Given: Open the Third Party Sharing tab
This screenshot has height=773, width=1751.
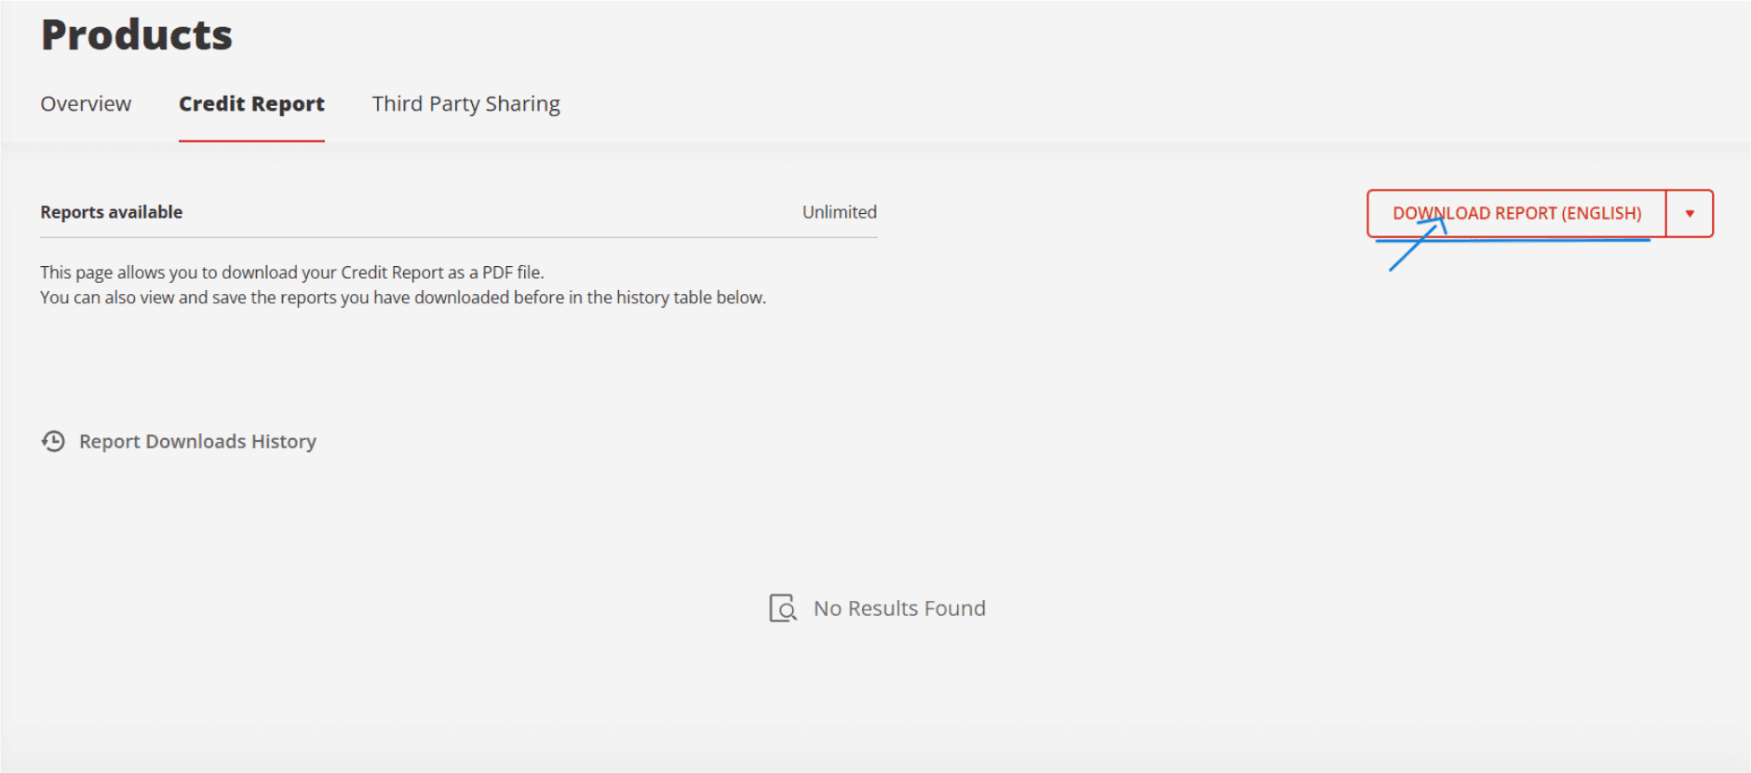Looking at the screenshot, I should (465, 104).
